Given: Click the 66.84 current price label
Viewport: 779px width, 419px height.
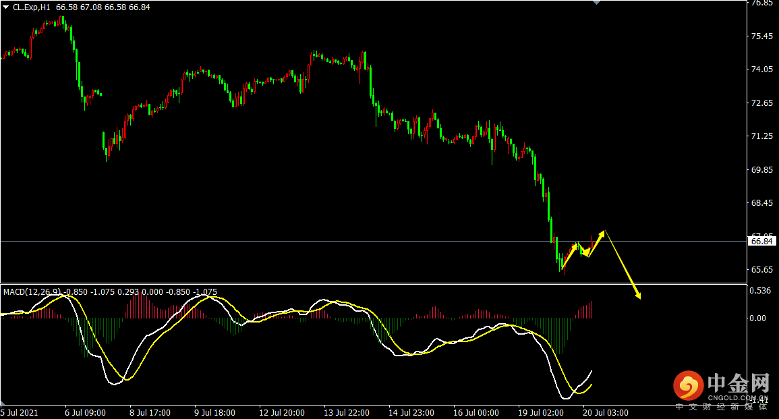Looking at the screenshot, I should coord(761,241).
